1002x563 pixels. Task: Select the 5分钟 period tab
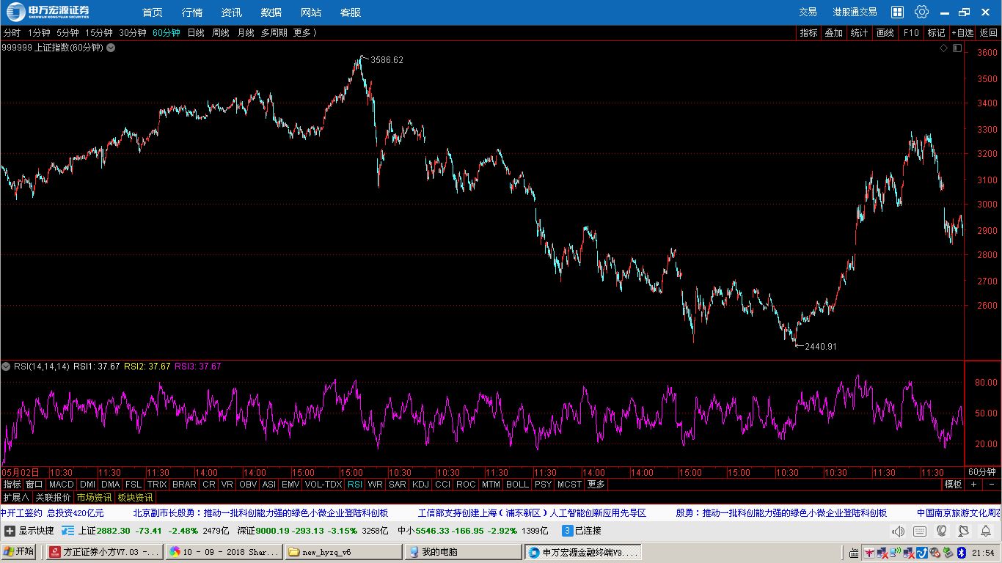pyautogui.click(x=67, y=33)
